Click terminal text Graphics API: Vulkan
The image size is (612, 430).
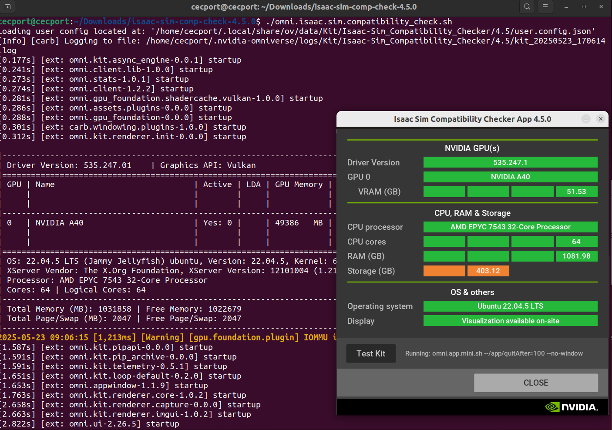pyautogui.click(x=208, y=165)
